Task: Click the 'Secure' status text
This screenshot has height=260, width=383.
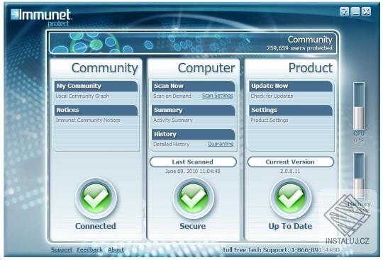Action: [193, 226]
